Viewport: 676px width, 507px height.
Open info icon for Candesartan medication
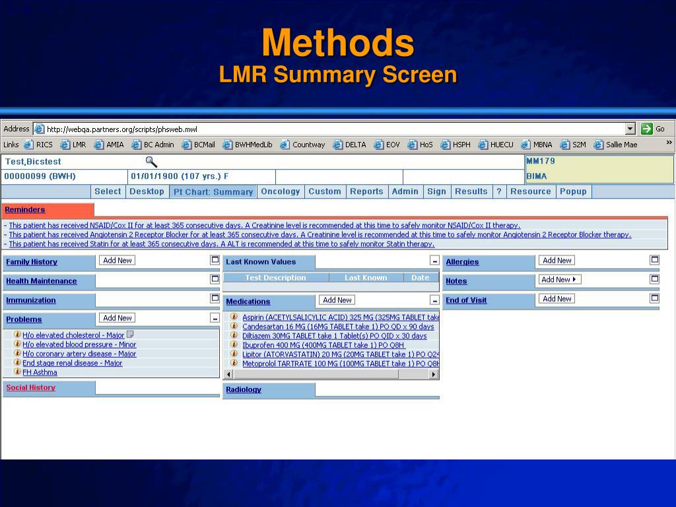(x=234, y=326)
